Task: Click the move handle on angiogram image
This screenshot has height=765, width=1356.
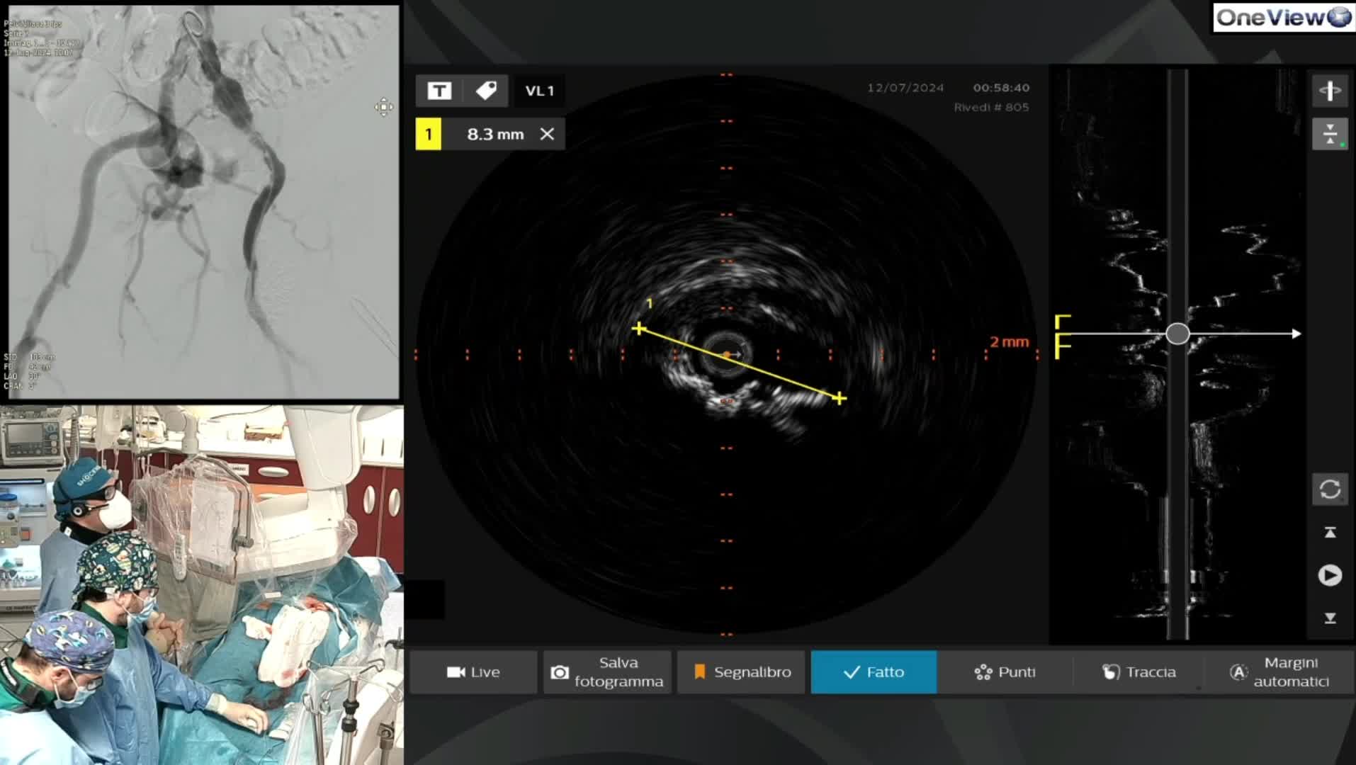Action: point(383,107)
